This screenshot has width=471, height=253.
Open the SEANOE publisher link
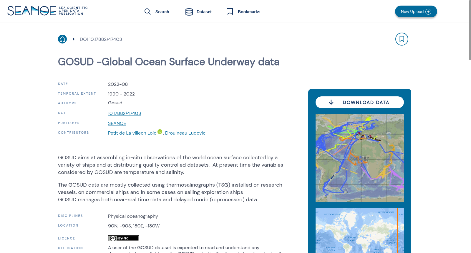coord(117,123)
